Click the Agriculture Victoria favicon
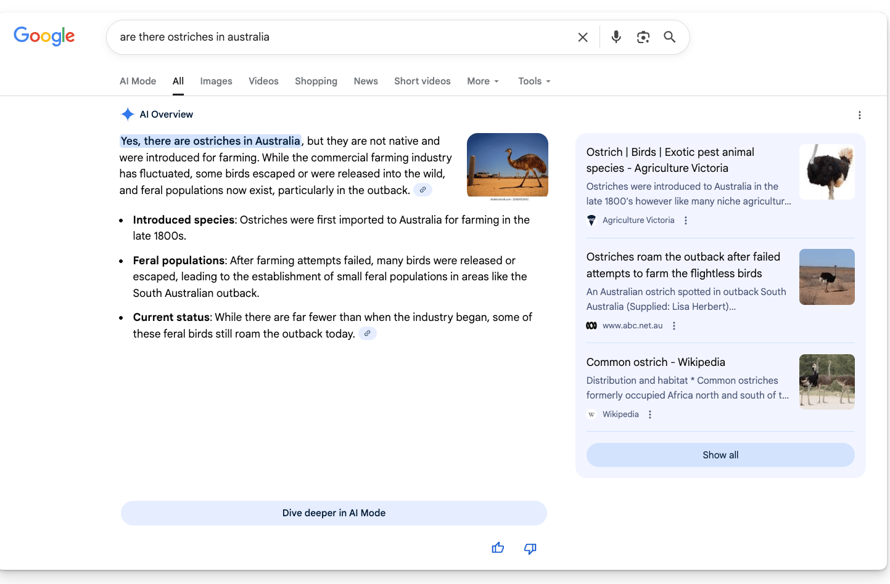This screenshot has height=584, width=890. tap(591, 220)
